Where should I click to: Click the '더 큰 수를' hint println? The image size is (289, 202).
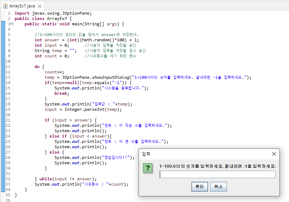click(111, 141)
